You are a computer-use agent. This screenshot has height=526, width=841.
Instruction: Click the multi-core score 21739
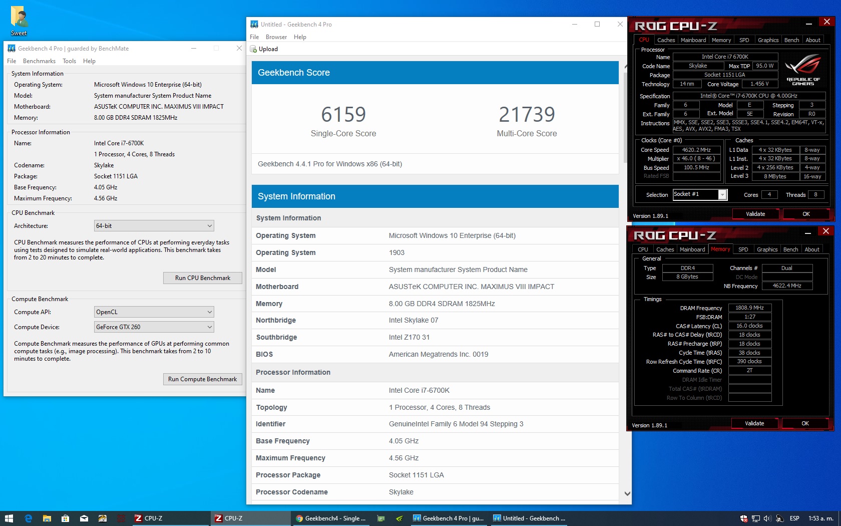click(x=527, y=115)
